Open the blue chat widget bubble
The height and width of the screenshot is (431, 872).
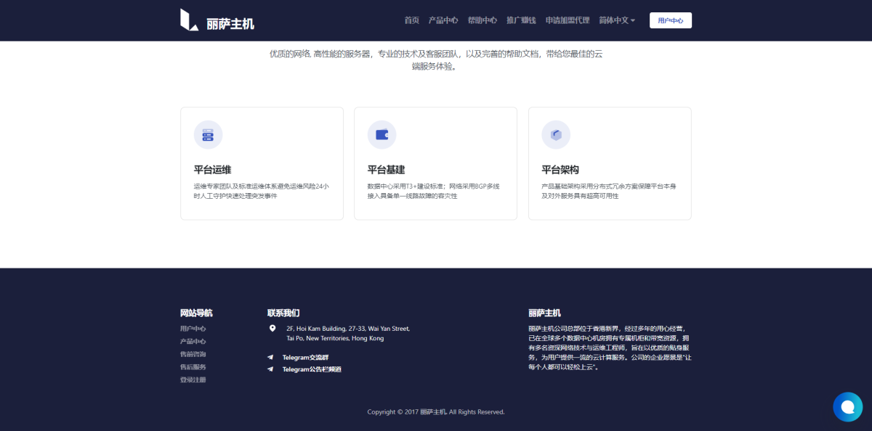tap(847, 407)
